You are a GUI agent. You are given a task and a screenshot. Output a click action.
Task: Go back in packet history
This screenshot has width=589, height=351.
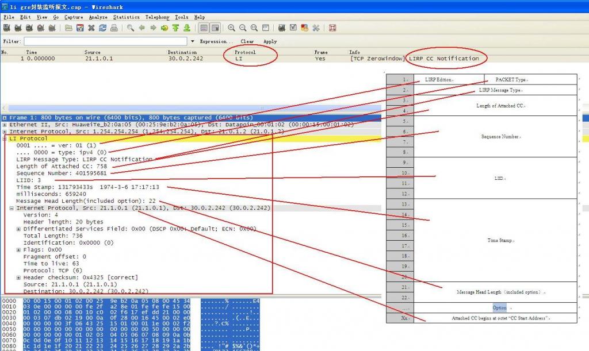click(141, 28)
